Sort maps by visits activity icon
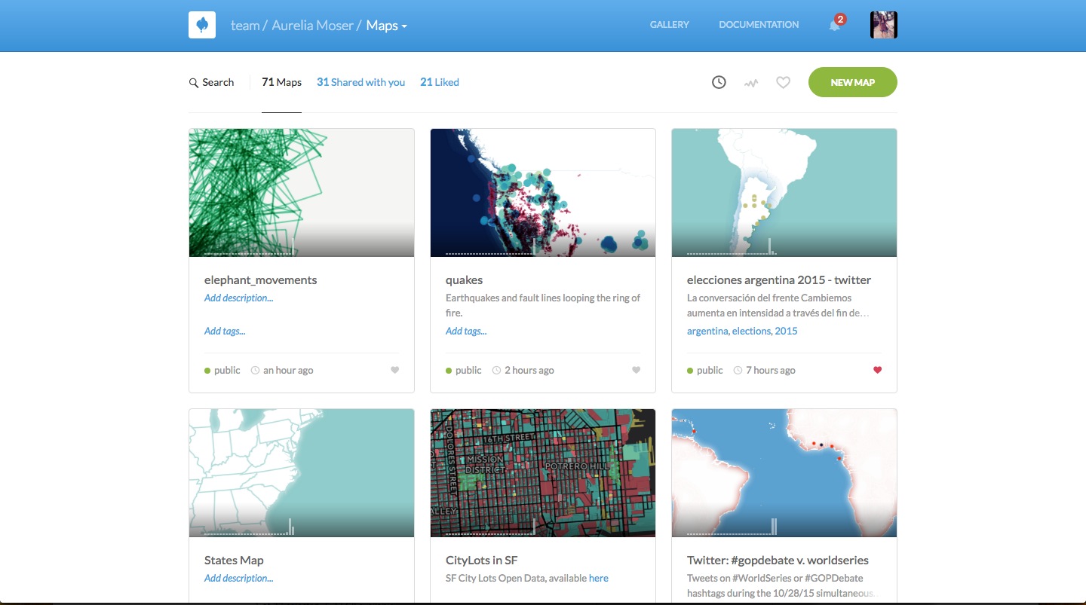 pyautogui.click(x=751, y=83)
